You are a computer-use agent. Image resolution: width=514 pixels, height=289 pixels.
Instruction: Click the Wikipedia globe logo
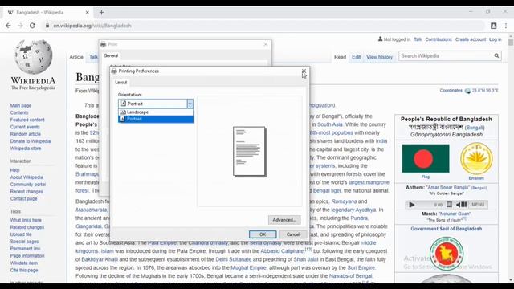[x=34, y=56]
